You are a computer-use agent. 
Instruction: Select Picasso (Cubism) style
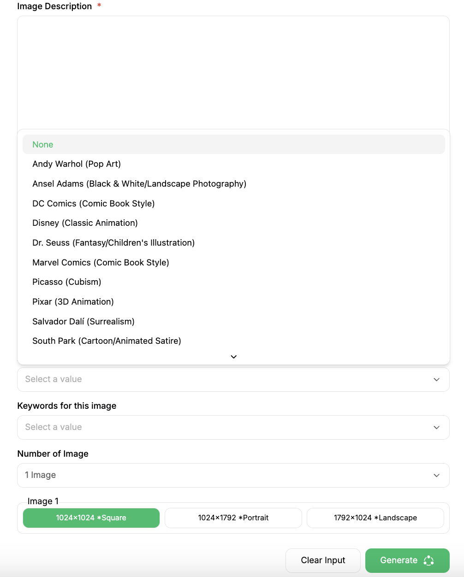point(67,282)
